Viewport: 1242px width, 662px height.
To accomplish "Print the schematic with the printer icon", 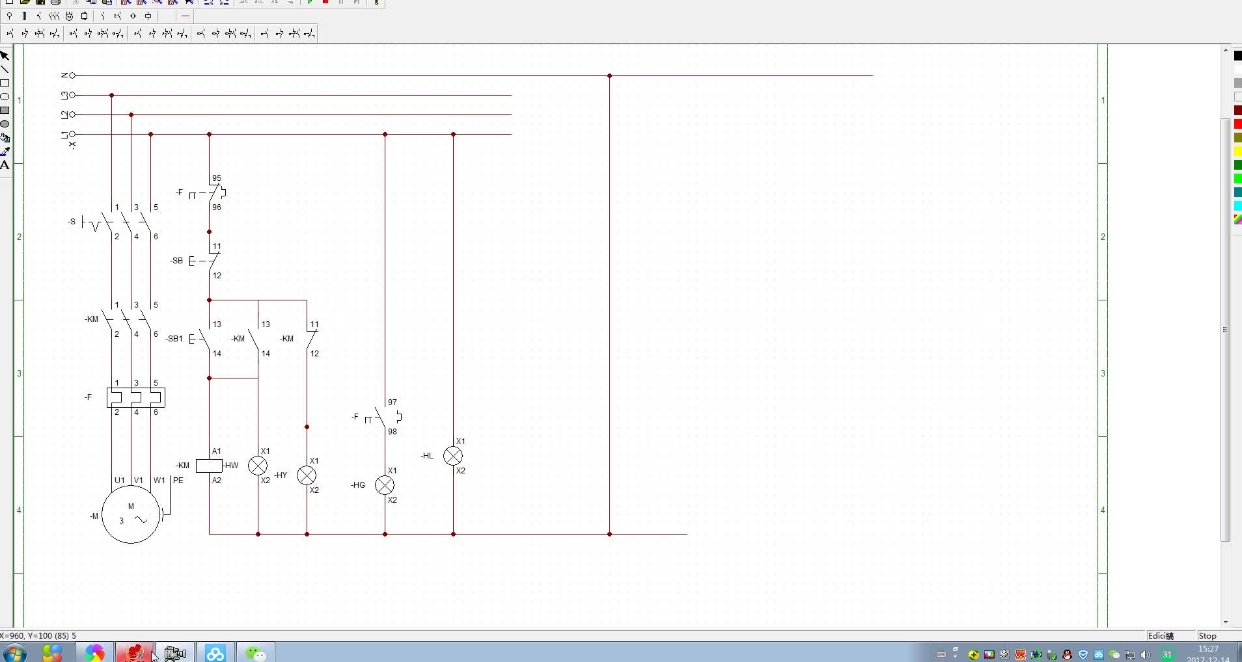I will coord(56,2).
